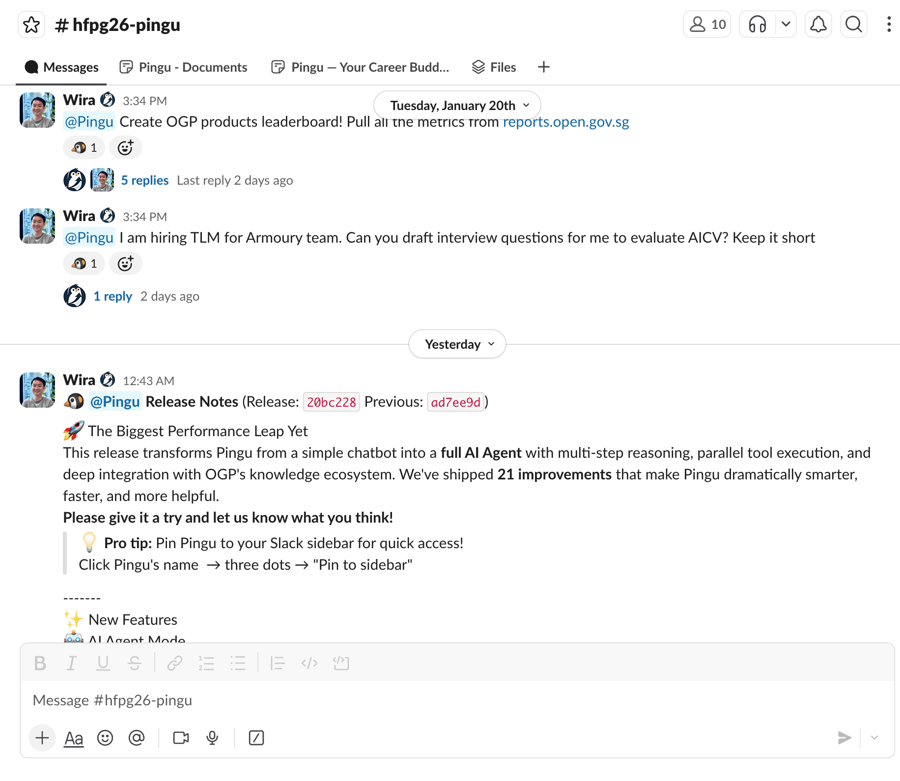This screenshot has width=900, height=781.
Task: Start a huddle with the headphones icon
Action: point(757,24)
